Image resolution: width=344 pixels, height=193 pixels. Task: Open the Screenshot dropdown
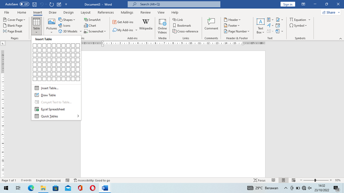point(95,31)
